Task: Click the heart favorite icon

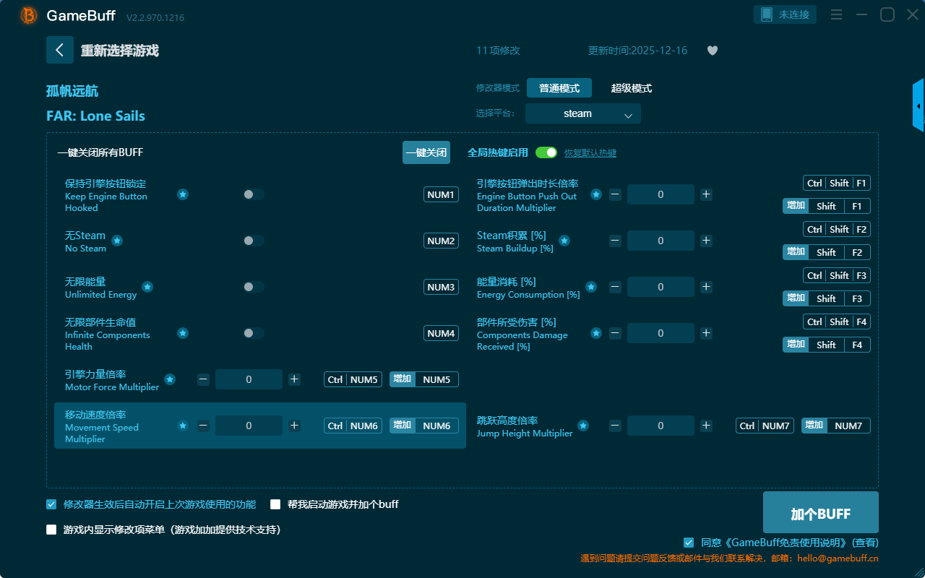Action: click(x=712, y=51)
